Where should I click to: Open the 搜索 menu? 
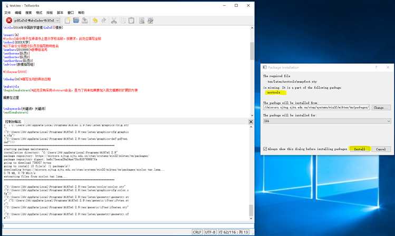tap(28, 13)
